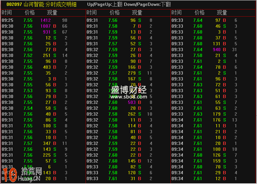Viewport: 257px width, 184px height.
Task: Click the trade count 98
Action: pyautogui.click(x=65, y=20)
